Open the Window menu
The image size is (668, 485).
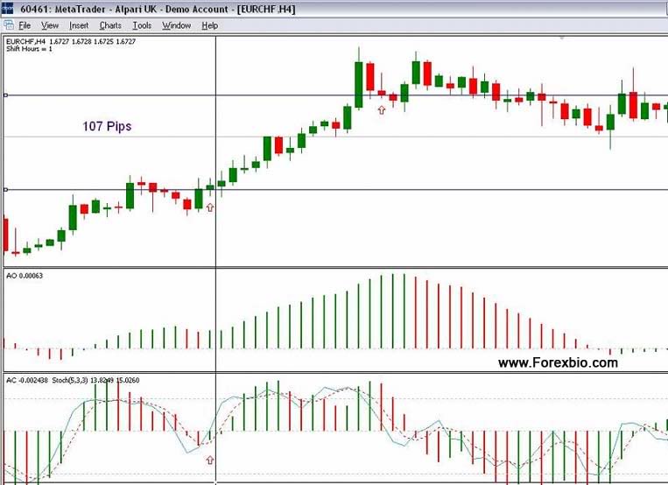pyautogui.click(x=176, y=25)
